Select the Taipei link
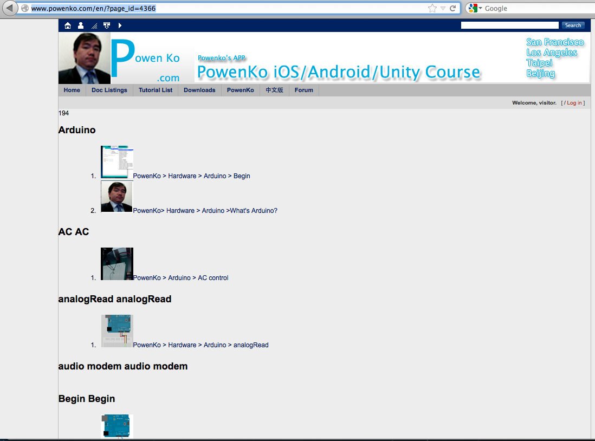 [x=539, y=63]
